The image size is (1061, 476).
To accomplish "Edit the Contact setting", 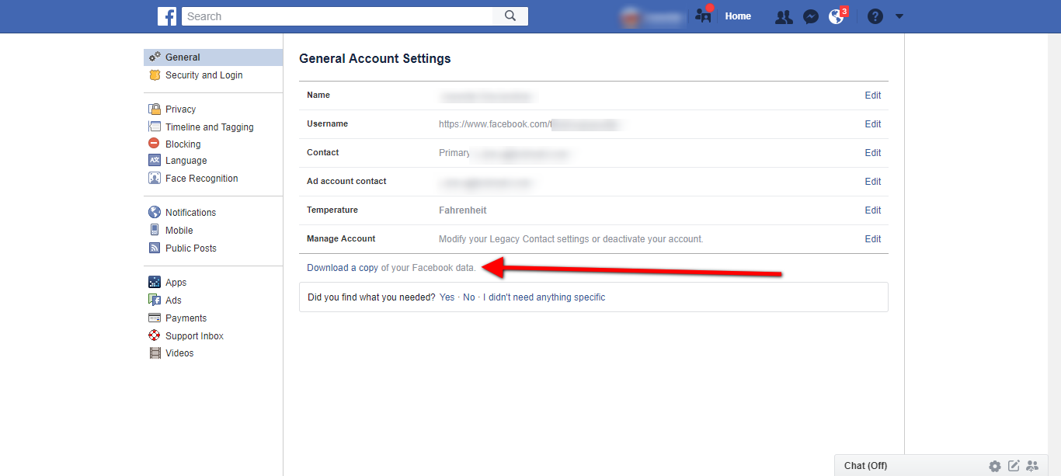I will coord(873,153).
